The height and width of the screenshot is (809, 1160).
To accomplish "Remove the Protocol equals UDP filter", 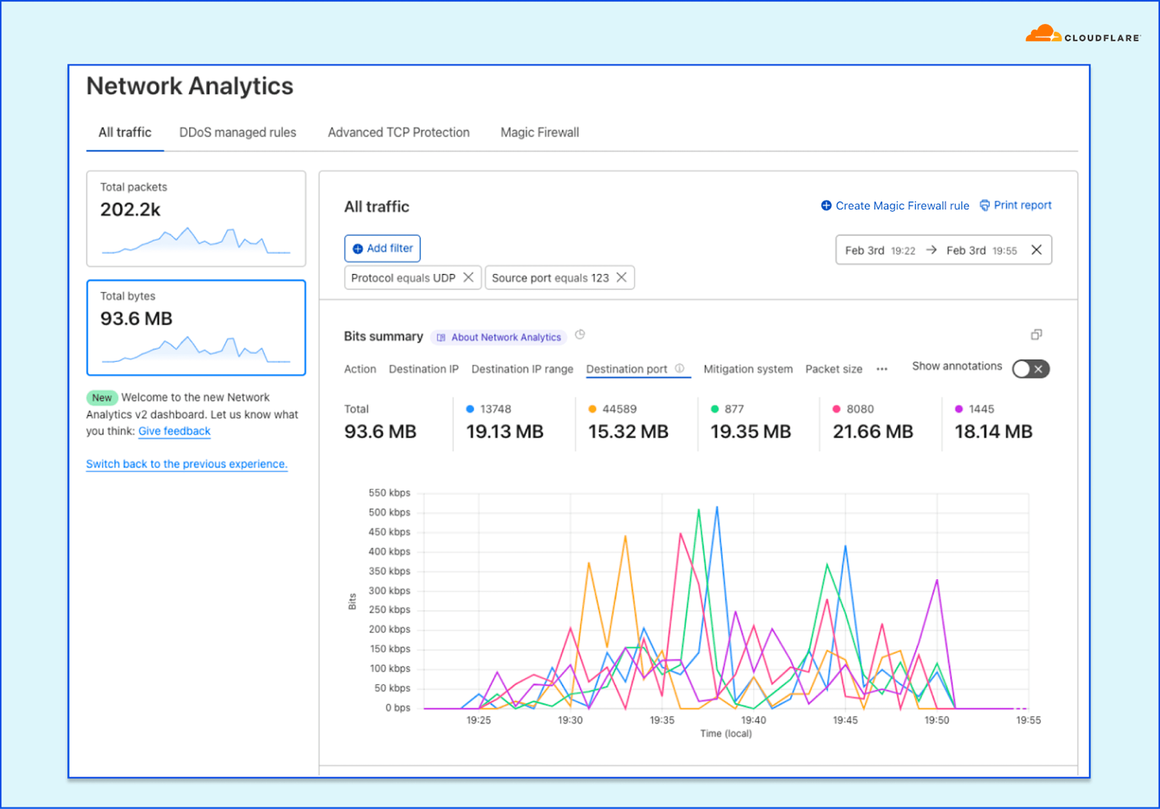I will (468, 277).
